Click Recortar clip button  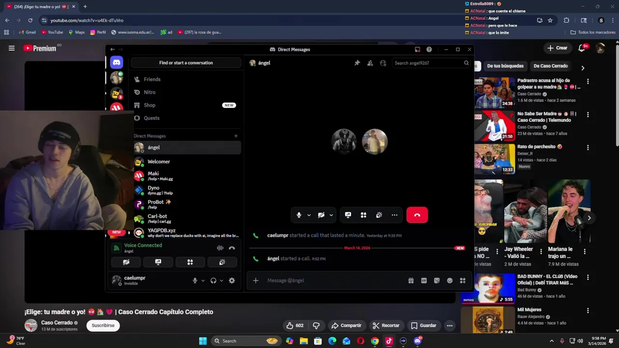(x=386, y=325)
